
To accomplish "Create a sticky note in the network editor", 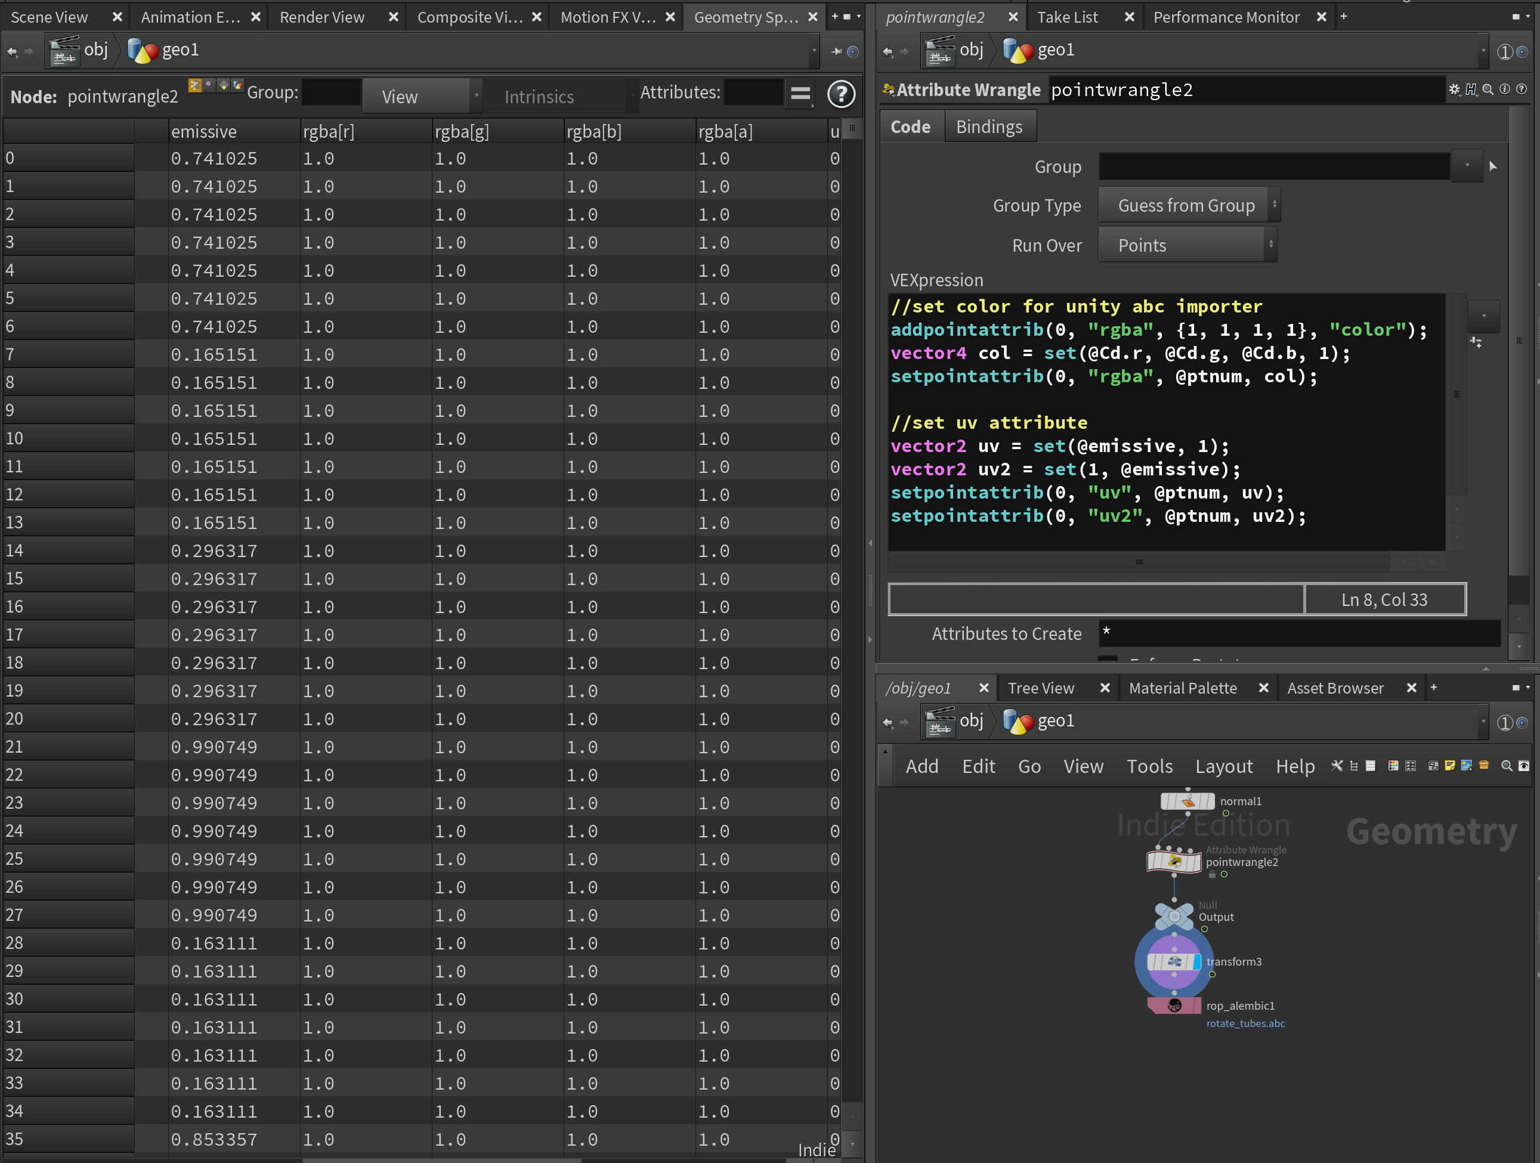I will 1450,766.
